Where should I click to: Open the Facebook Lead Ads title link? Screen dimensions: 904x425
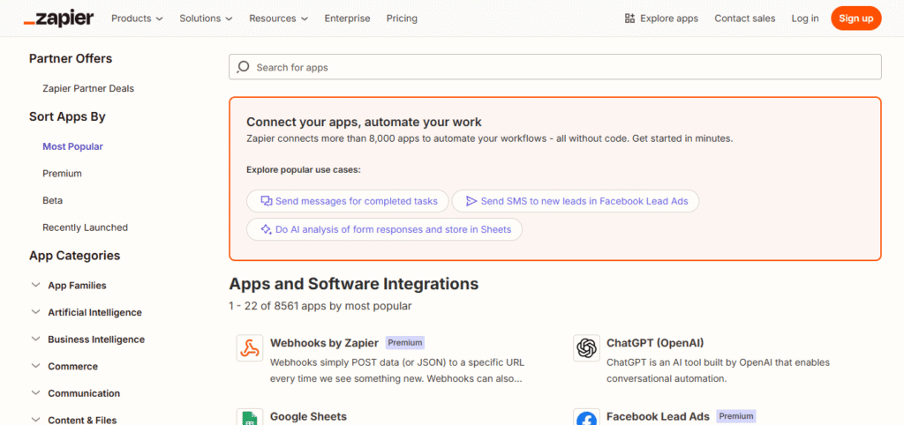pyautogui.click(x=658, y=416)
